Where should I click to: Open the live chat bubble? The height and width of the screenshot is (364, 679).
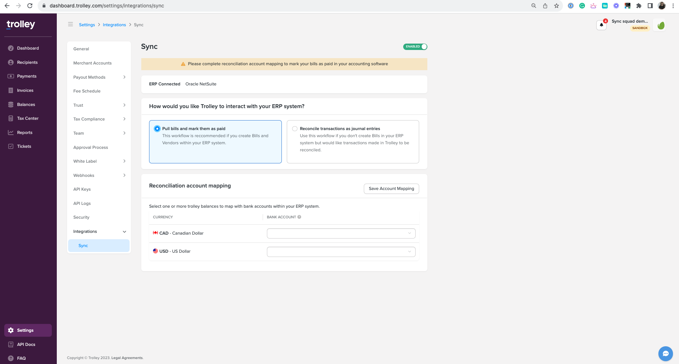click(665, 353)
